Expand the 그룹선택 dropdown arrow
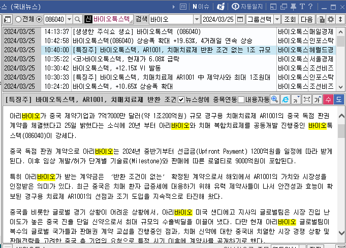This screenshot has width=346, height=248. pos(277,19)
